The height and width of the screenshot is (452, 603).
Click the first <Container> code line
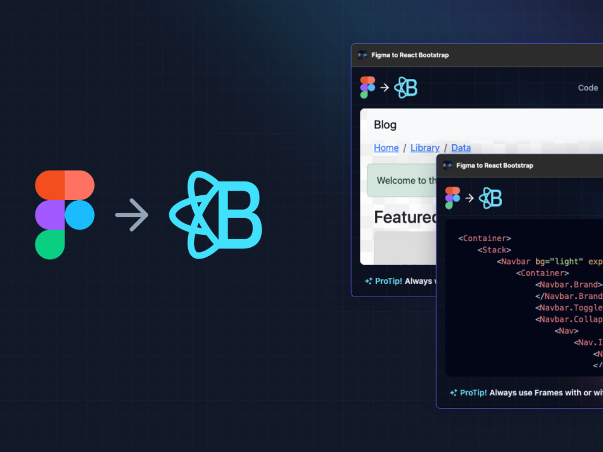tap(485, 238)
